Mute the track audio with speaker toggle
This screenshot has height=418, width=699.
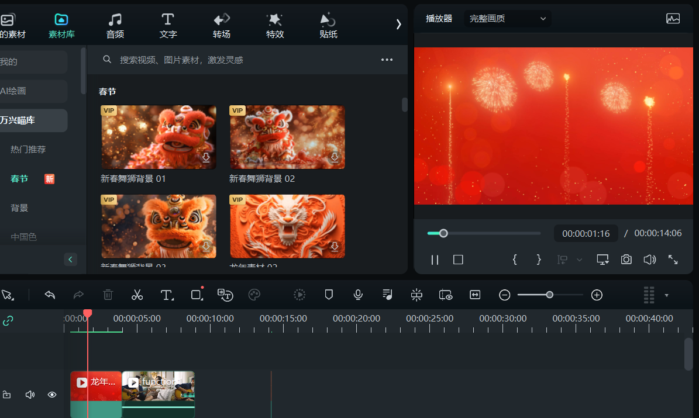tap(30, 395)
